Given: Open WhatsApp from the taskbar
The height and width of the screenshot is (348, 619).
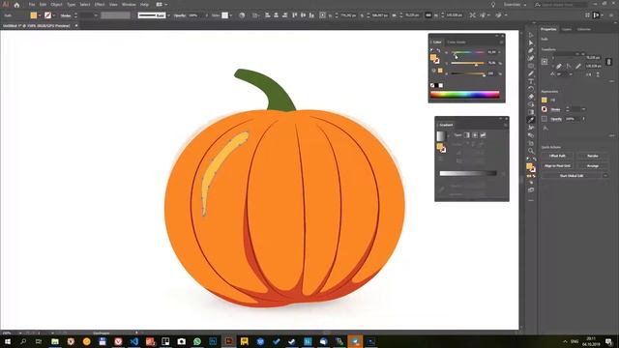Looking at the screenshot, I should click(197, 341).
